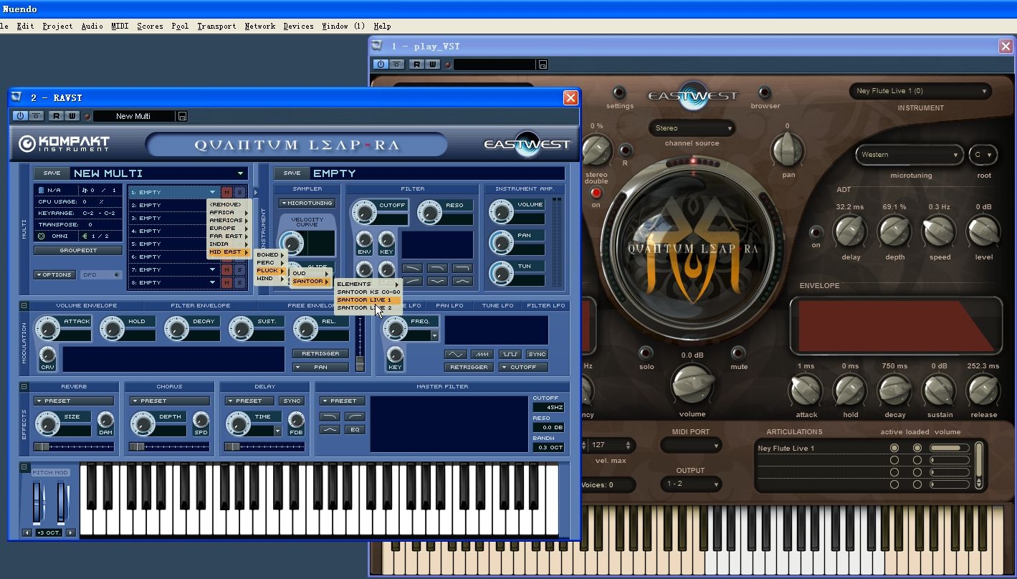
Task: Click the VOLUME knob in Instrument Amp
Action: tap(501, 211)
